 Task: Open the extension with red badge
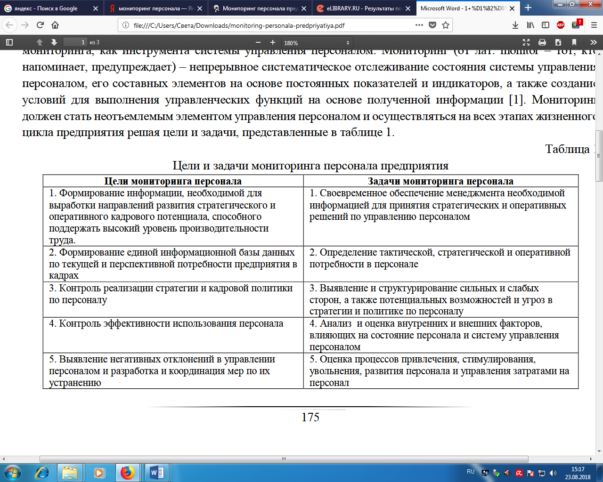tap(577, 24)
